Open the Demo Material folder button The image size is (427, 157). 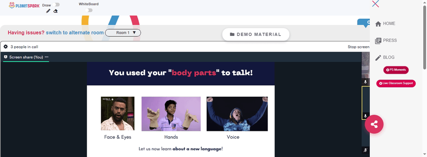(256, 34)
